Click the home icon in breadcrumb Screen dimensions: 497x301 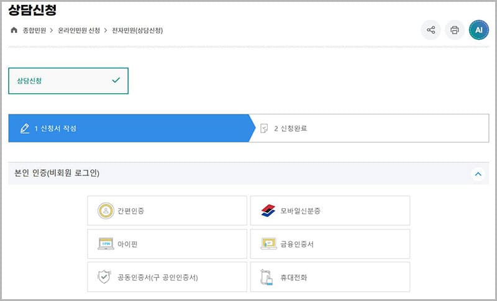14,30
